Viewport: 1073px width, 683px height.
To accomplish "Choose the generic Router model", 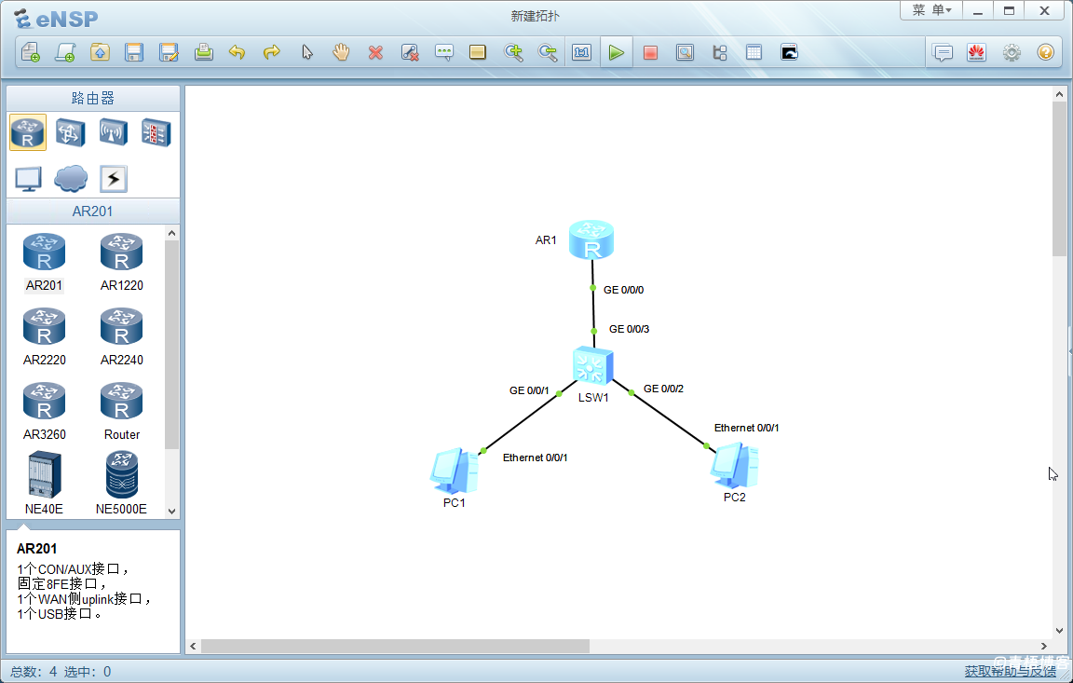I will 122,412.
